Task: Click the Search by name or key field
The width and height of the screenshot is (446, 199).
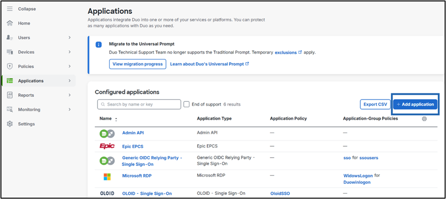Action: [139, 105]
